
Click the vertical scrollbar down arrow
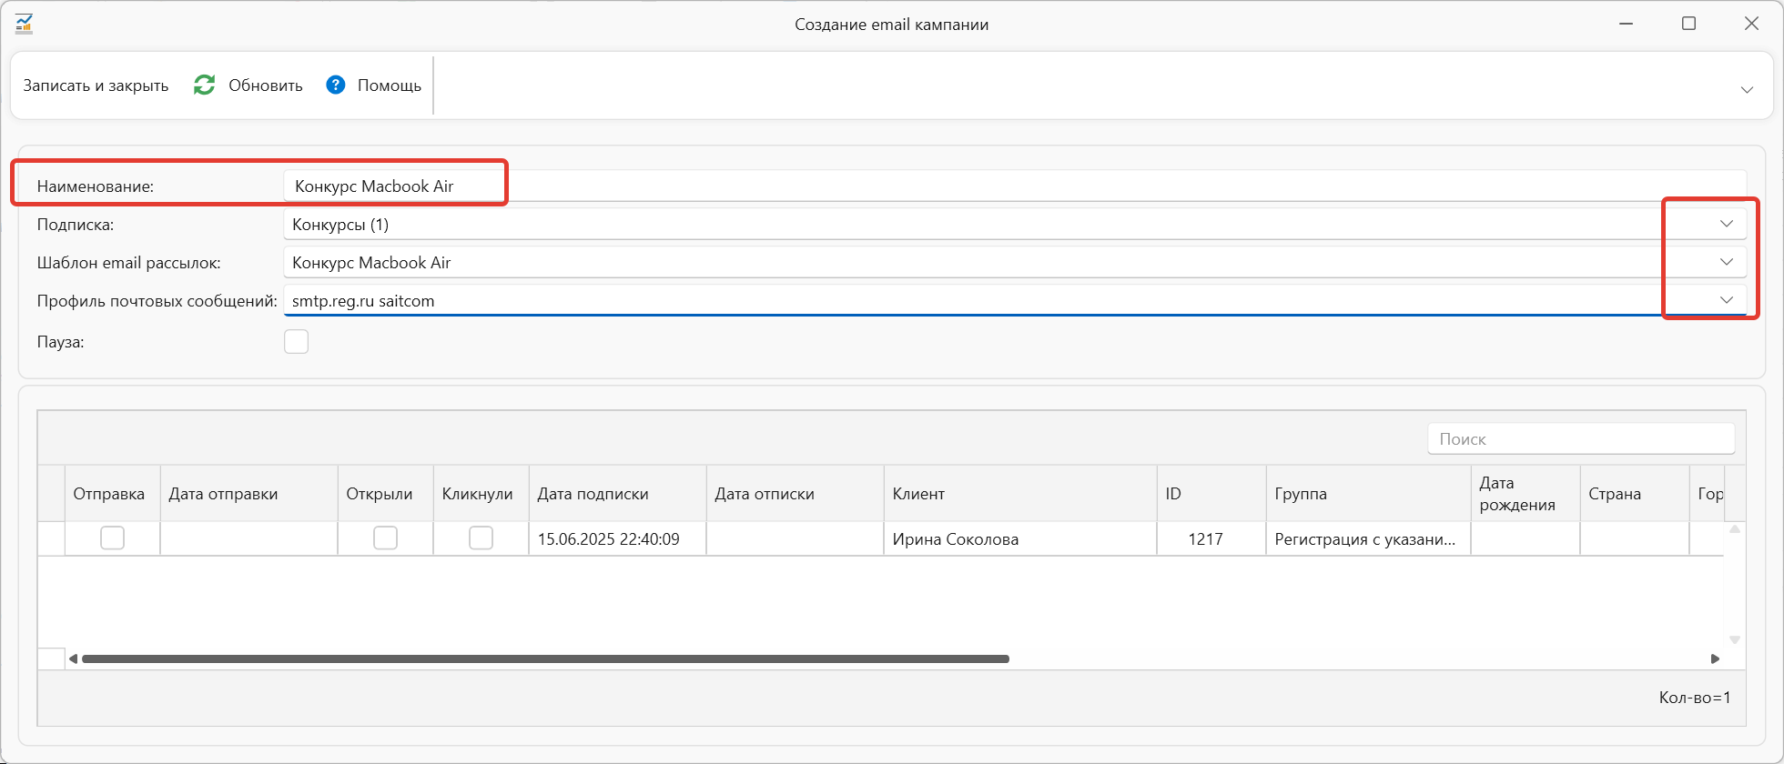(x=1735, y=640)
